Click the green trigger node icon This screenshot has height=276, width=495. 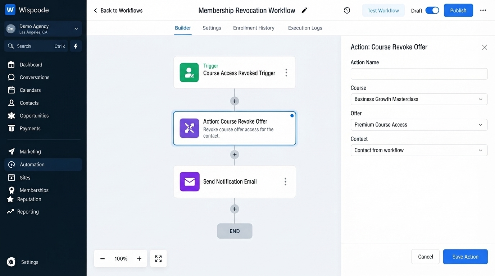[x=189, y=73]
